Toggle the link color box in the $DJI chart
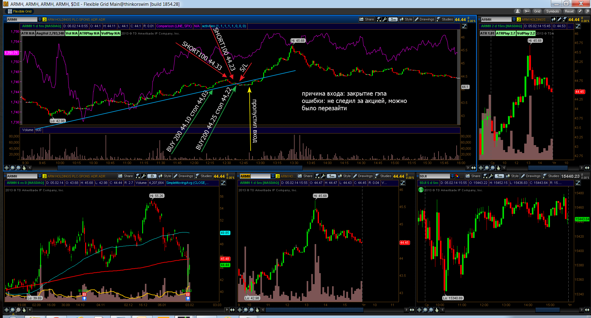 pyautogui.click(x=457, y=176)
